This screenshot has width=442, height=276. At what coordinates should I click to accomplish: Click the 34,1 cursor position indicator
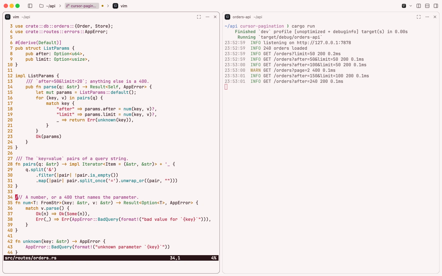pos(175,258)
